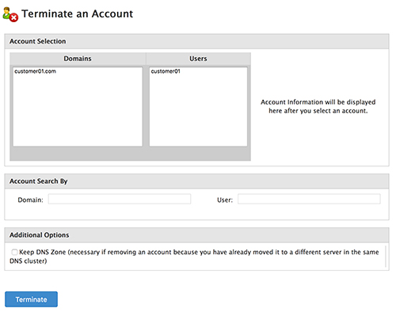Select customer01 in the Users list
The width and height of the screenshot is (396, 312).
(x=166, y=71)
